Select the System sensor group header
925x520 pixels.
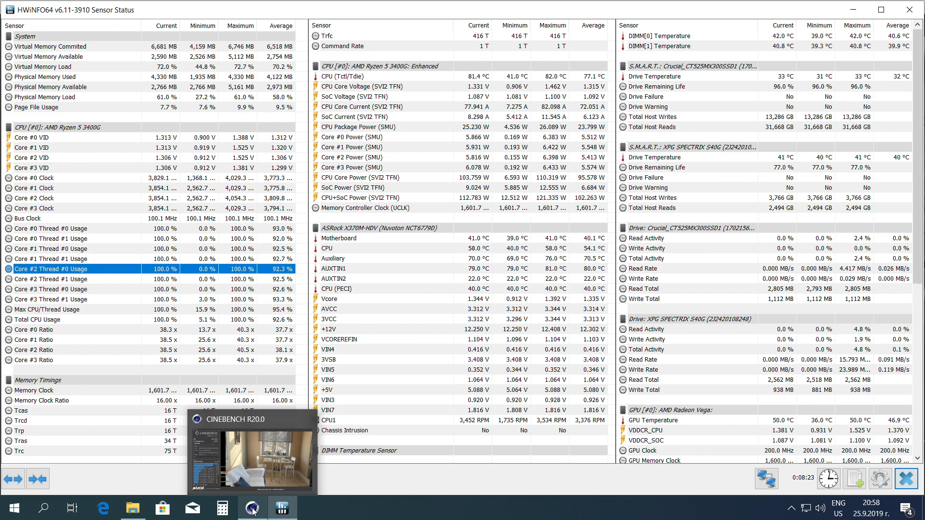[149, 36]
